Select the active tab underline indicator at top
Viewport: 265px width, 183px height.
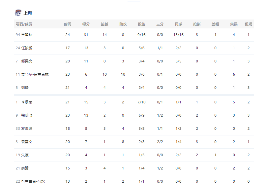click(134, 2)
